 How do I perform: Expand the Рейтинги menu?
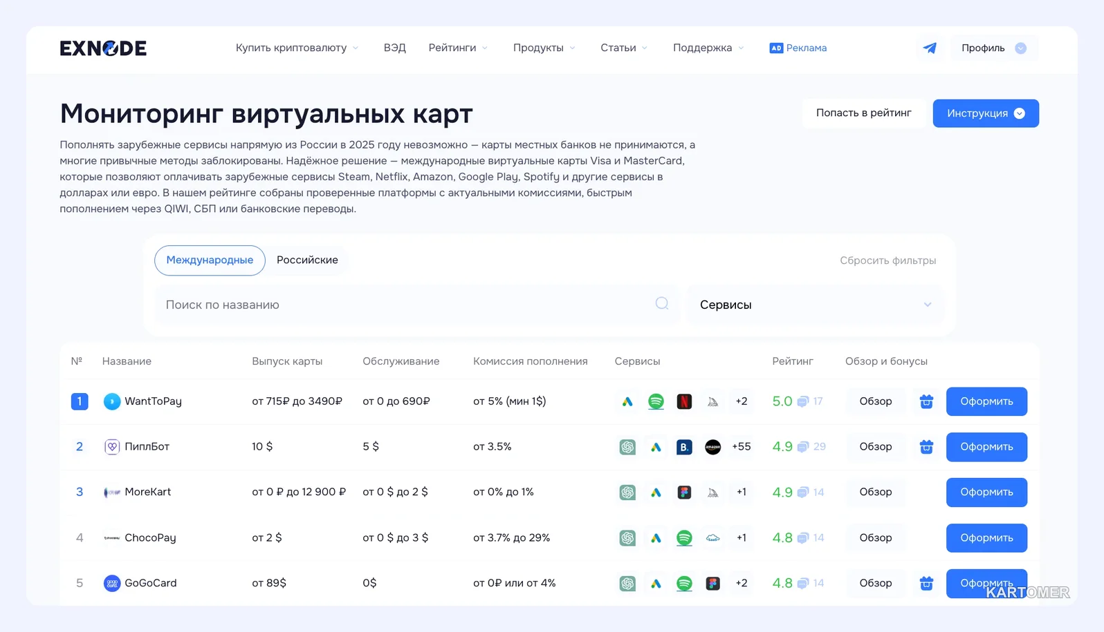coord(458,48)
